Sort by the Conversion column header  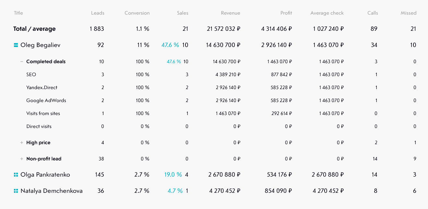tap(137, 13)
